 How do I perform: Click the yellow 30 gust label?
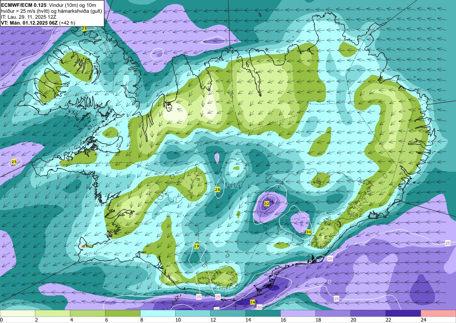point(309,232)
